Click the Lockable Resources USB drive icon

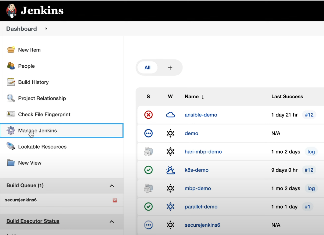click(x=11, y=146)
